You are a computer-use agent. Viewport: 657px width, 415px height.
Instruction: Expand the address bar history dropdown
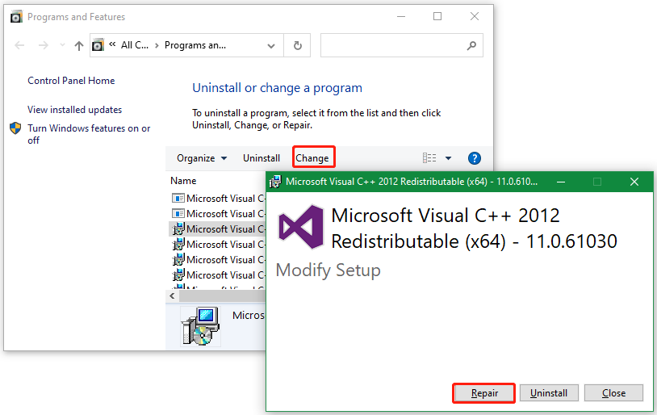(x=271, y=45)
